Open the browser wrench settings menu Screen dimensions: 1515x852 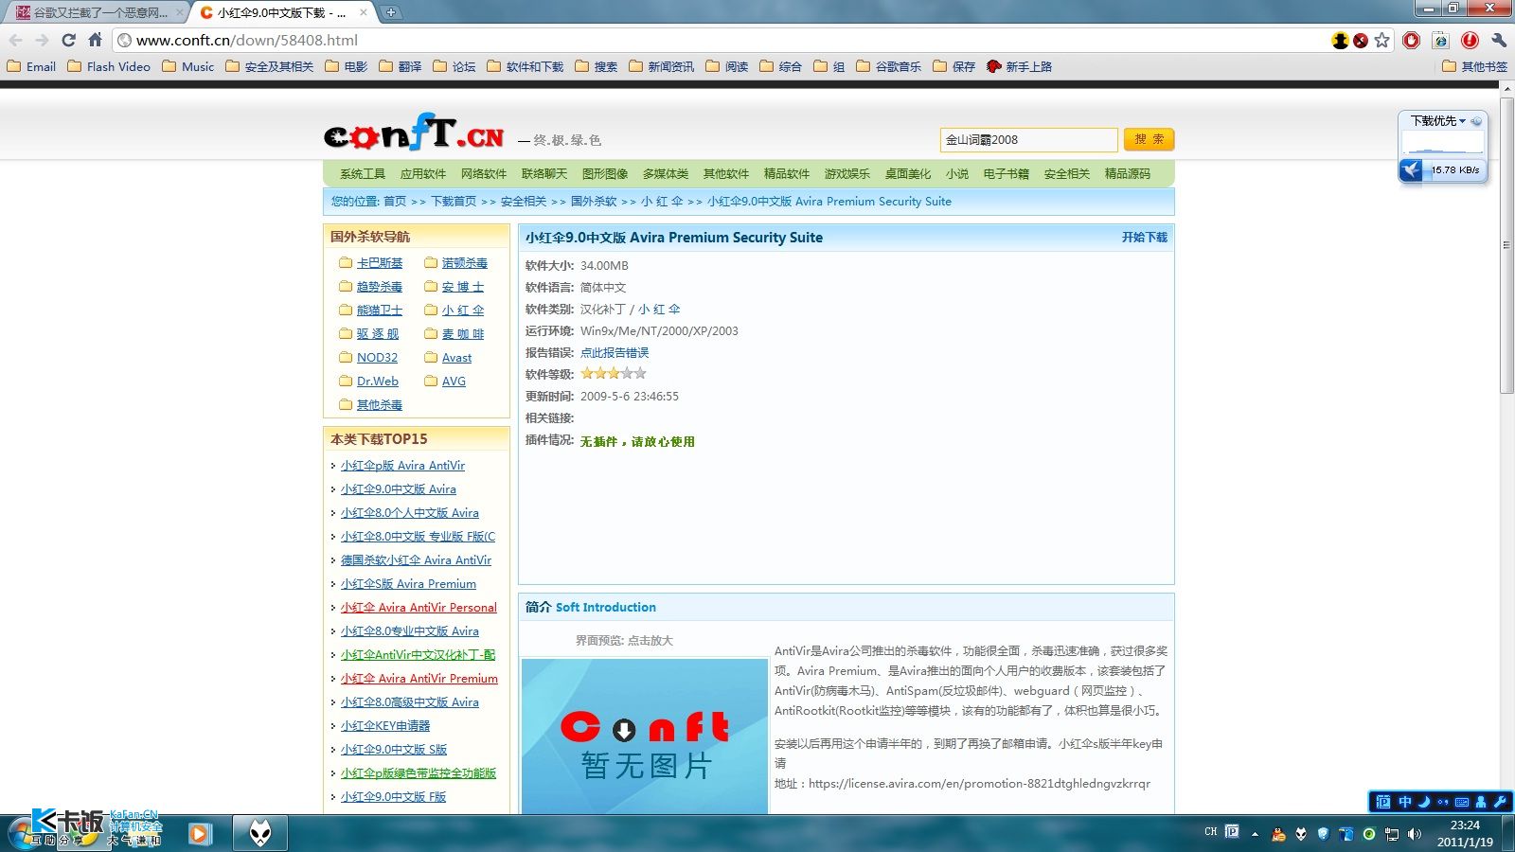coord(1498,40)
